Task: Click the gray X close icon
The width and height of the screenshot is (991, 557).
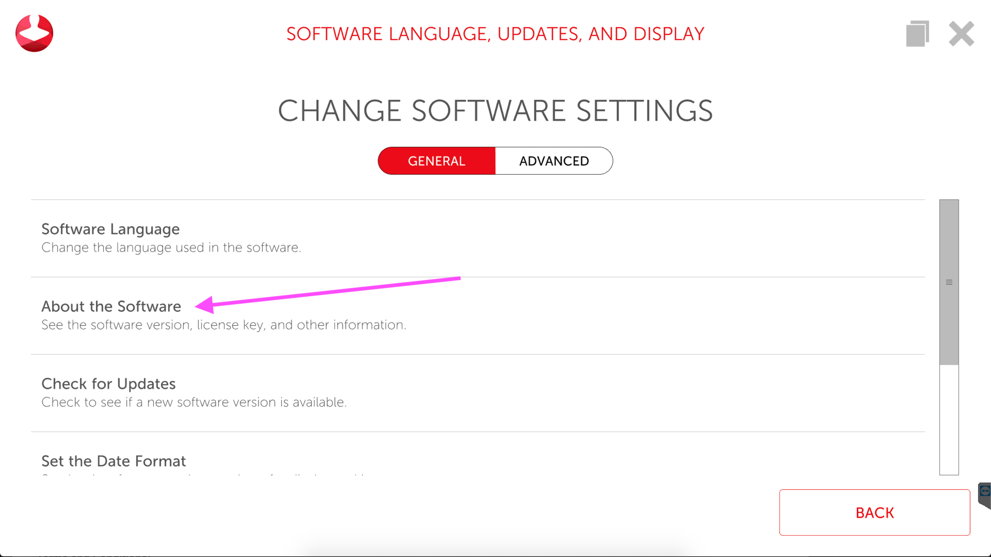Action: tap(961, 34)
